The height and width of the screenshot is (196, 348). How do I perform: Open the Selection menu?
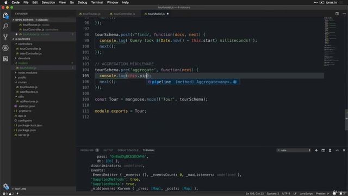[x=48, y=2]
